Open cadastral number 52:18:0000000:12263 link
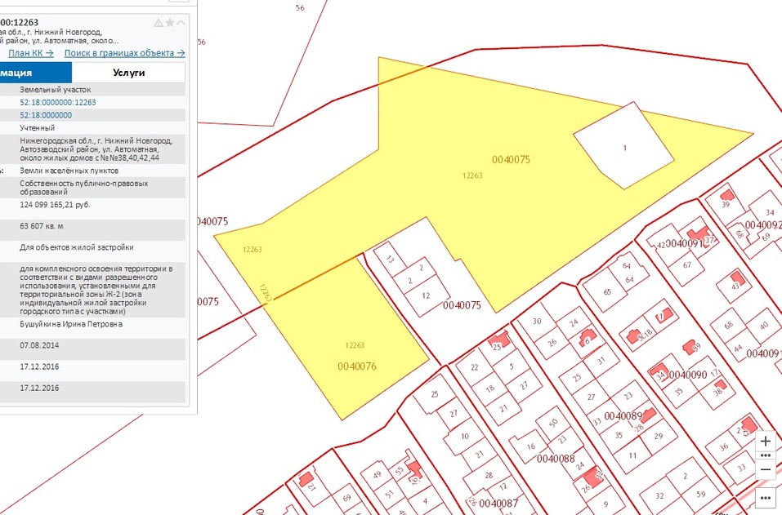 point(58,102)
